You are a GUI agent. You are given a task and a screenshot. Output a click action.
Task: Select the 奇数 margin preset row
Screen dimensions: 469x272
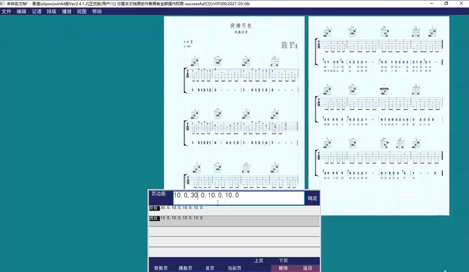(234, 208)
